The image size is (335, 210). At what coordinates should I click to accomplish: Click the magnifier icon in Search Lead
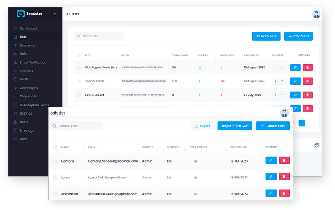(55, 126)
